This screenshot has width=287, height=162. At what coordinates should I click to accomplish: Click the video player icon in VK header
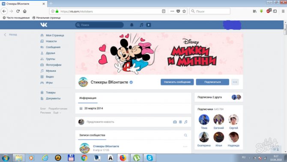149,25
